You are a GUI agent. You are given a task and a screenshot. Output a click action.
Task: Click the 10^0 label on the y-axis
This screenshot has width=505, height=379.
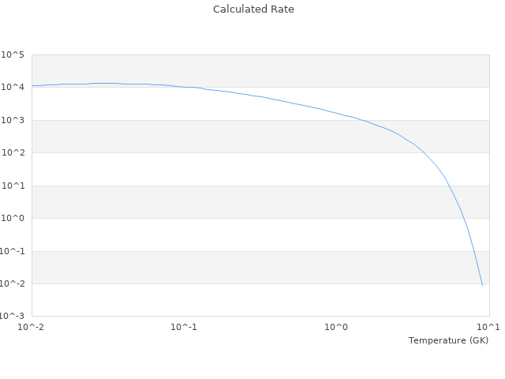tap(13, 219)
